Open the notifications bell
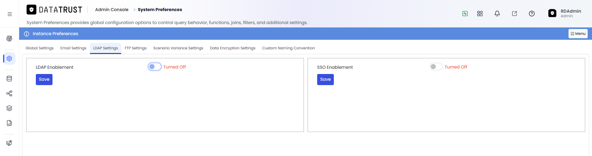Image resolution: width=592 pixels, height=156 pixels. pos(497,14)
